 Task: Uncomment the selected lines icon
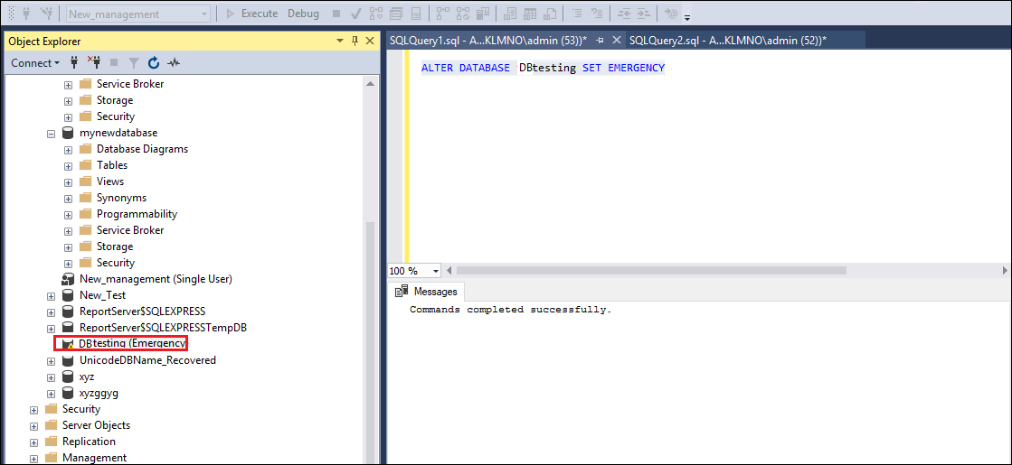[597, 14]
